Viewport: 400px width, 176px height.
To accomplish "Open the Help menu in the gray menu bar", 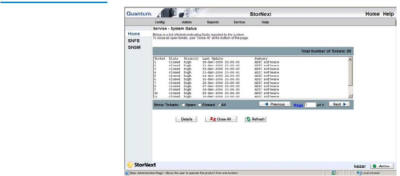I will (265, 23).
